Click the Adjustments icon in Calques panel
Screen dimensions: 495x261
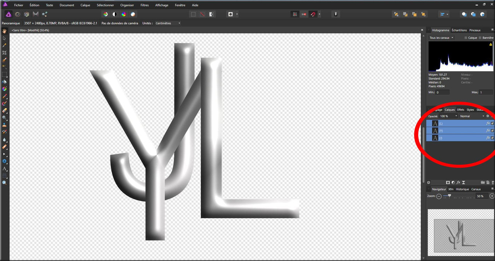(x=453, y=182)
